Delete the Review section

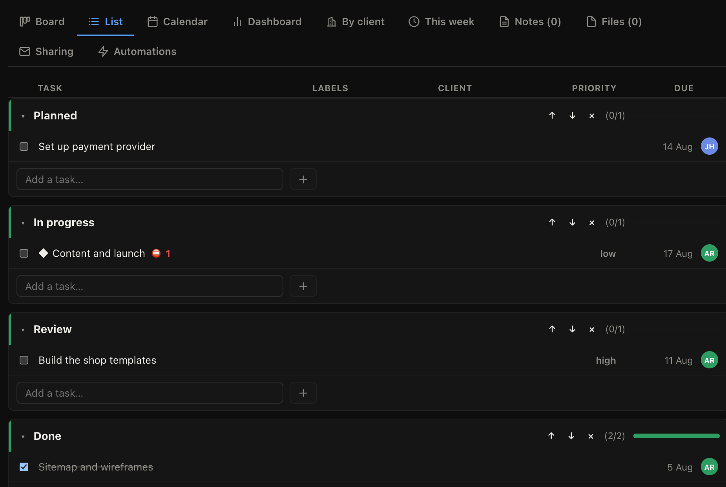coord(592,330)
